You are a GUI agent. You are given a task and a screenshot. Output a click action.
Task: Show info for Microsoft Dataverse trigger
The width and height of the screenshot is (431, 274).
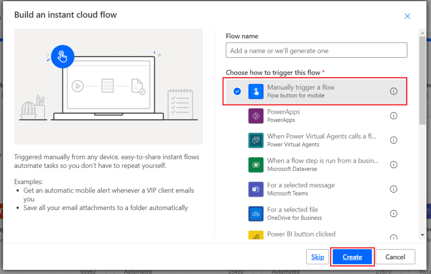point(394,165)
